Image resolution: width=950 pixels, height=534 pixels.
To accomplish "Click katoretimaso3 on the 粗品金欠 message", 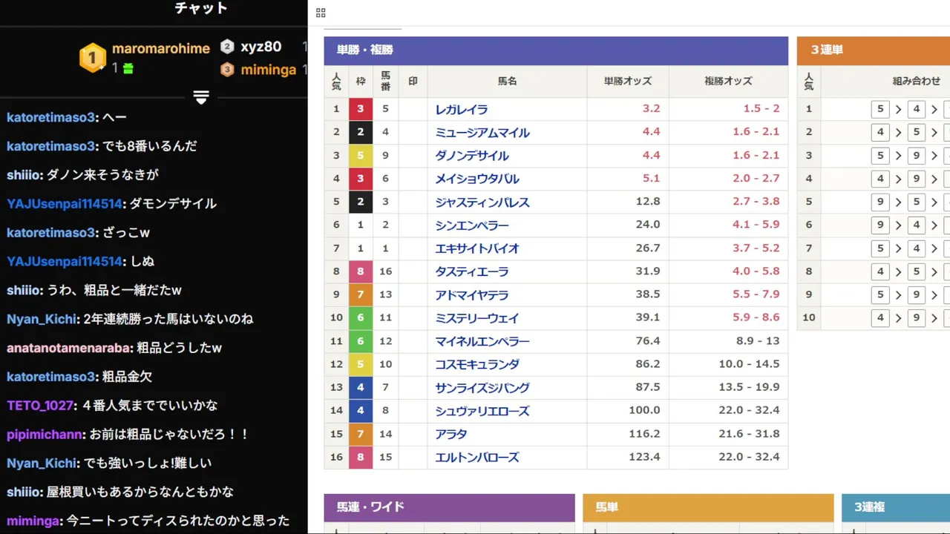I will (51, 377).
